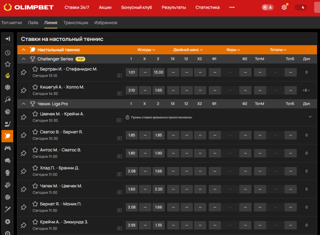Bet on odds 13.00 for Стефанидис М.

tap(158, 72)
